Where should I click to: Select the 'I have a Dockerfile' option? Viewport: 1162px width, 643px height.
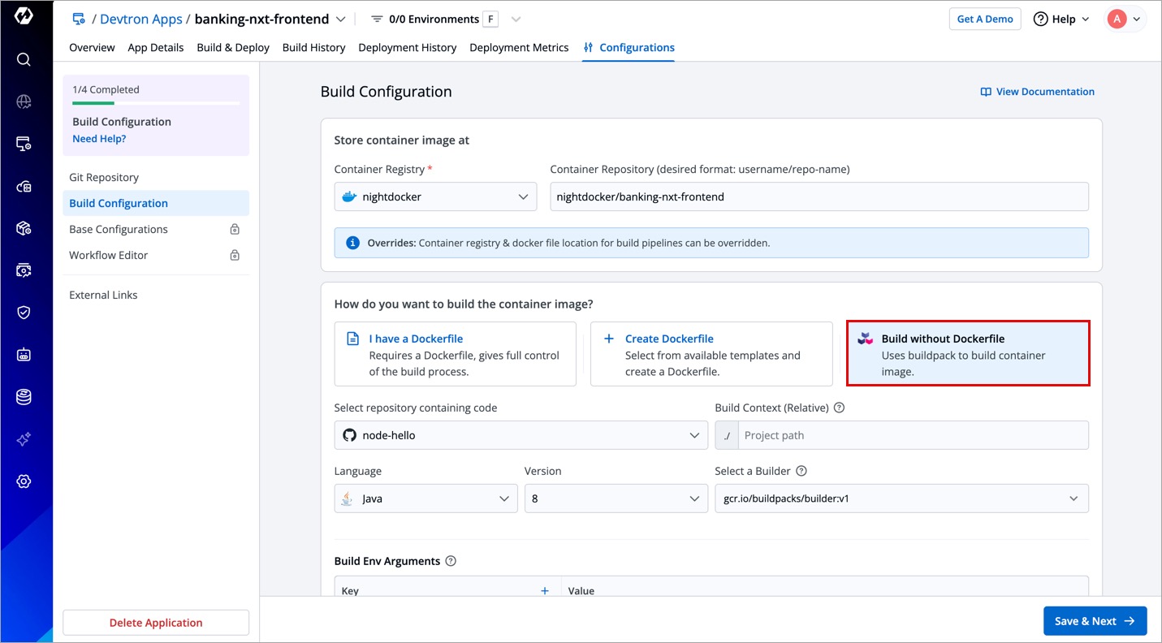tap(455, 354)
